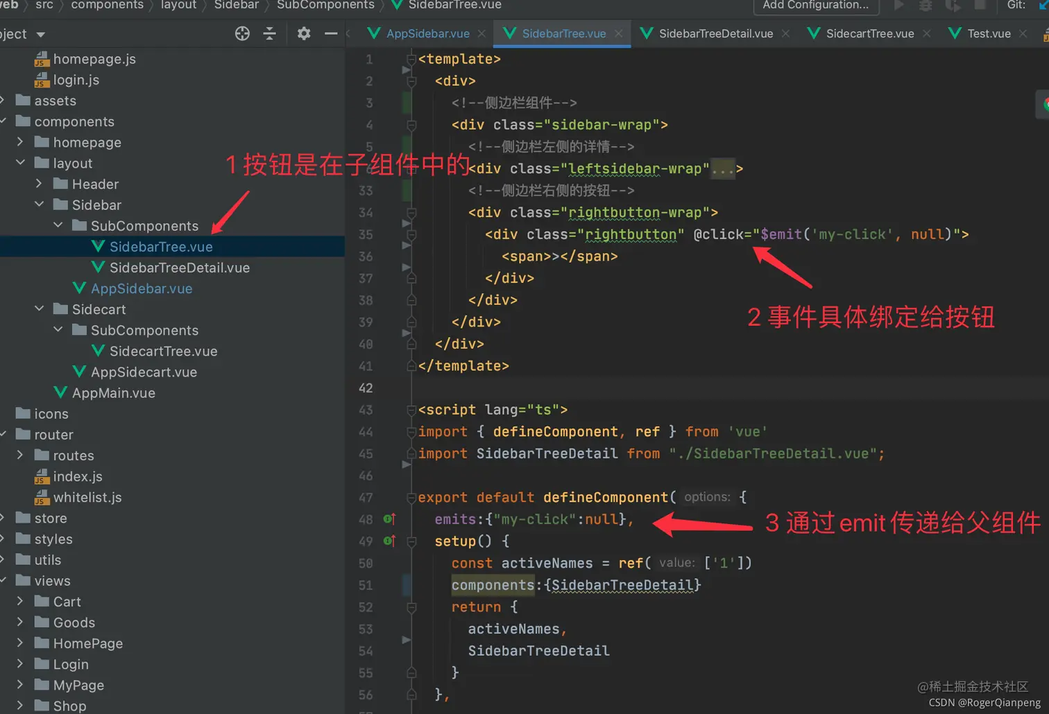Collapse the layout folder chevron
This screenshot has width=1049, height=714.
point(20,163)
